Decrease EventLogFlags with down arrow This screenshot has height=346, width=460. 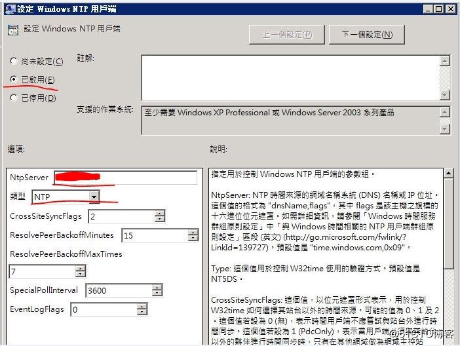[142, 313]
